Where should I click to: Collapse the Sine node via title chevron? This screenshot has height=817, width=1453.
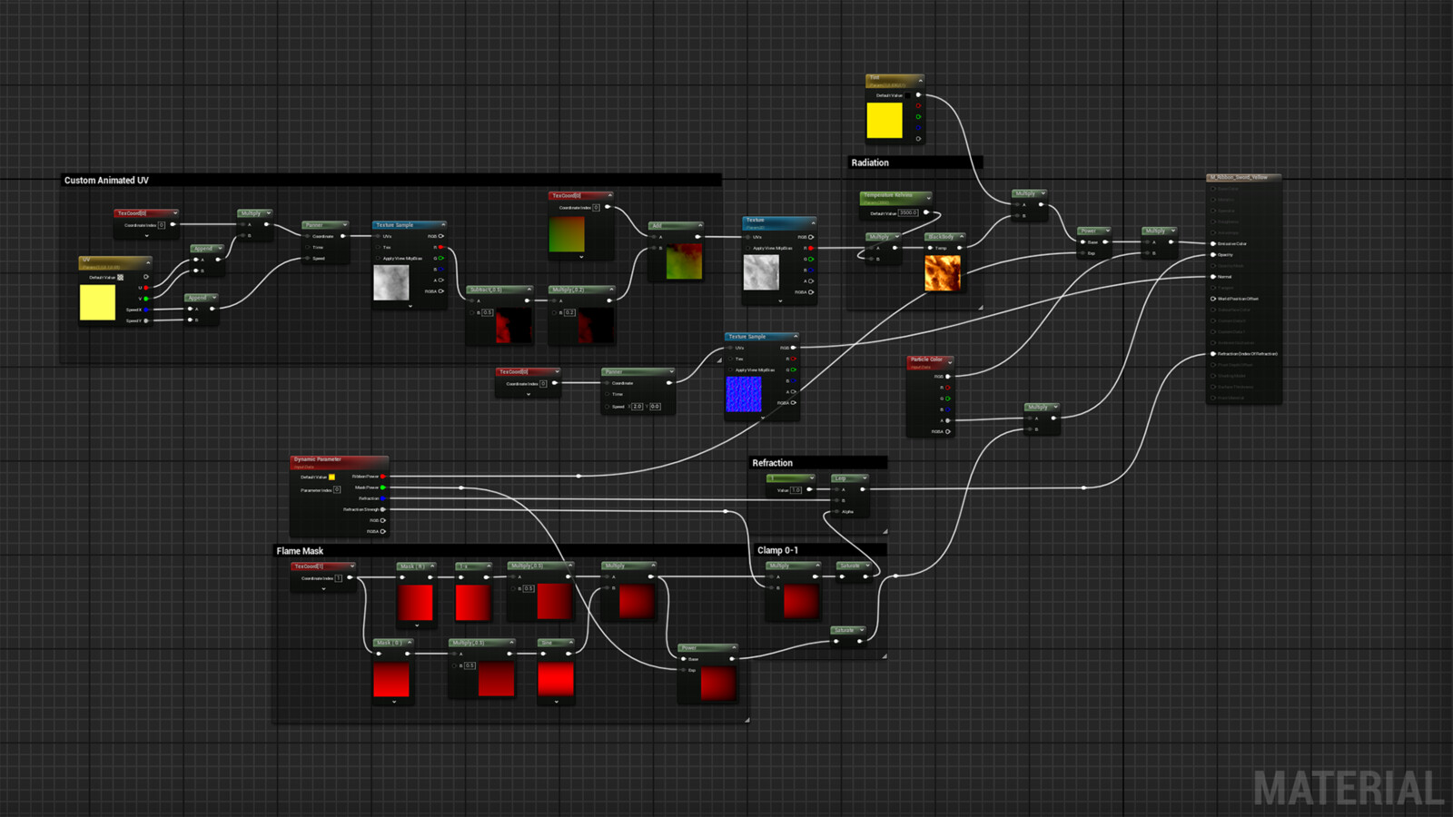(570, 643)
